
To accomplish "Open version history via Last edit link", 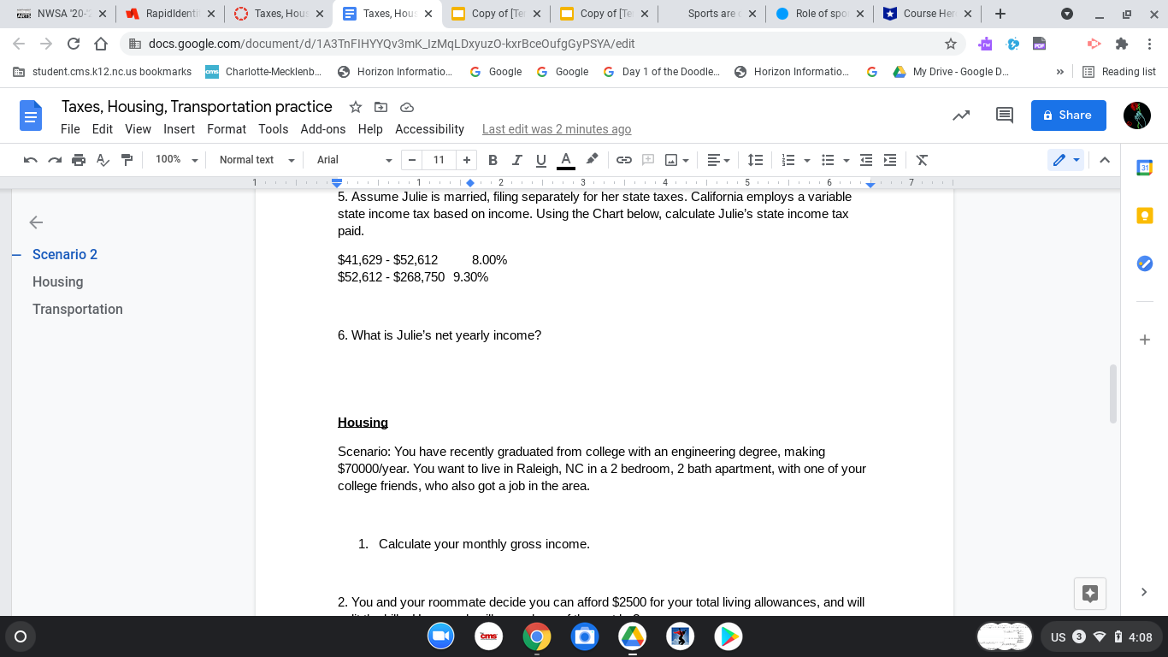I will [x=557, y=129].
